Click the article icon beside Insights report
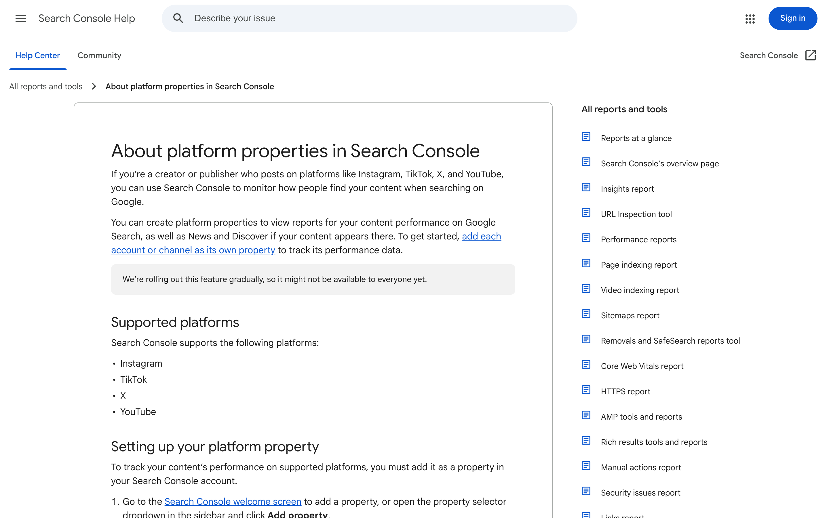 click(x=586, y=187)
